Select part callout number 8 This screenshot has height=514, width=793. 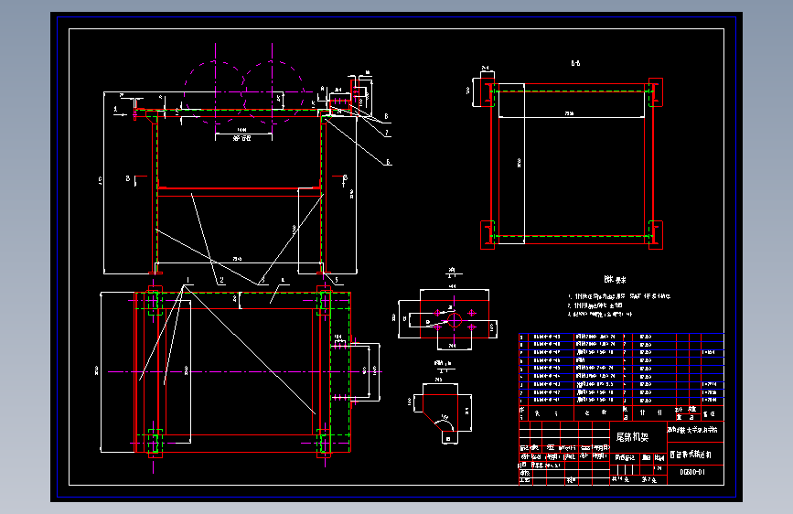[x=386, y=116]
